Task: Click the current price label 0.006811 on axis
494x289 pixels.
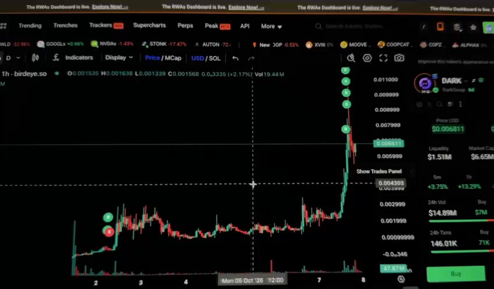Action: click(x=389, y=144)
